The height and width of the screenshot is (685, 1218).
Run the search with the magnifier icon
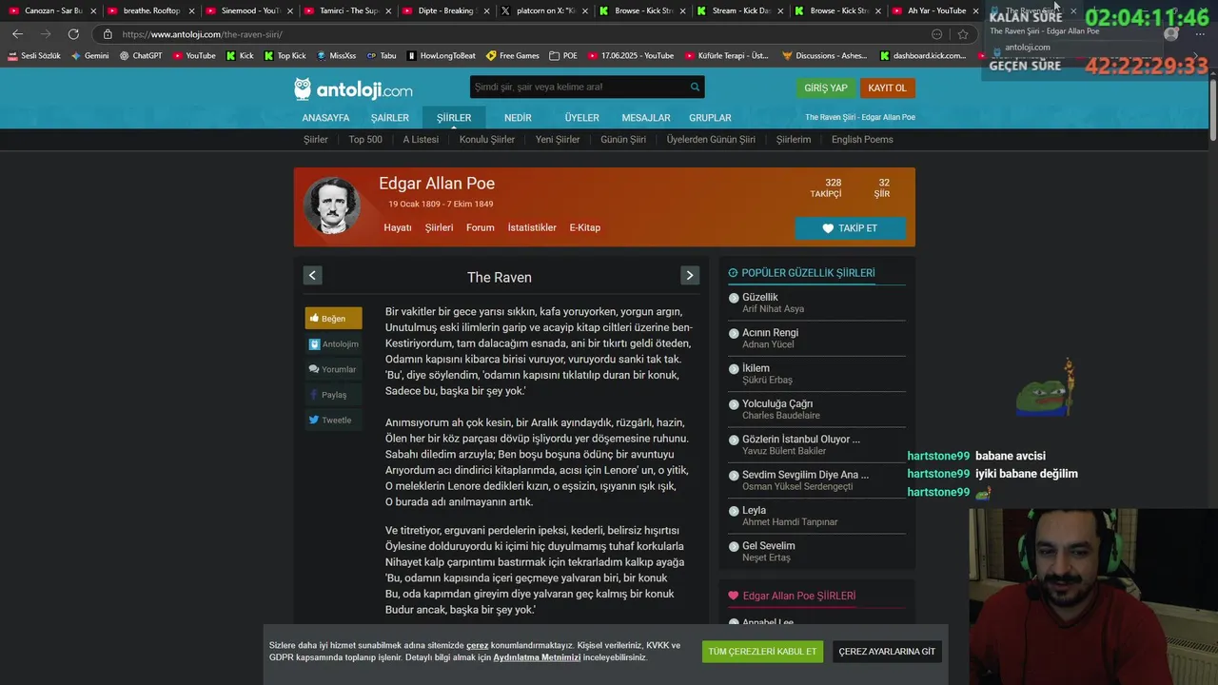696,88
